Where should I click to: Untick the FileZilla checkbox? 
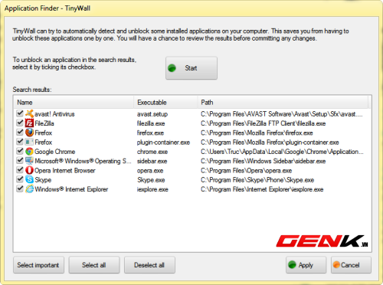(20, 123)
